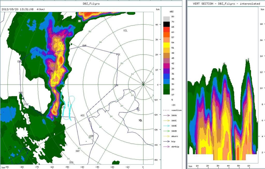Image resolution: width=265 pixels, height=169 pixels.
Task: Select the STN label inside the storm cell
Action: tap(50, 71)
